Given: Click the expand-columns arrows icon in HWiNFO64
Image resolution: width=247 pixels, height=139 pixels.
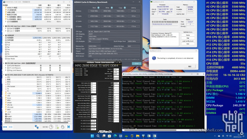Looking at the screenshot, I should (x=5, y=127).
